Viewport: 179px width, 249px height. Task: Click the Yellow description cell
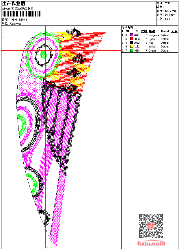coord(152,47)
